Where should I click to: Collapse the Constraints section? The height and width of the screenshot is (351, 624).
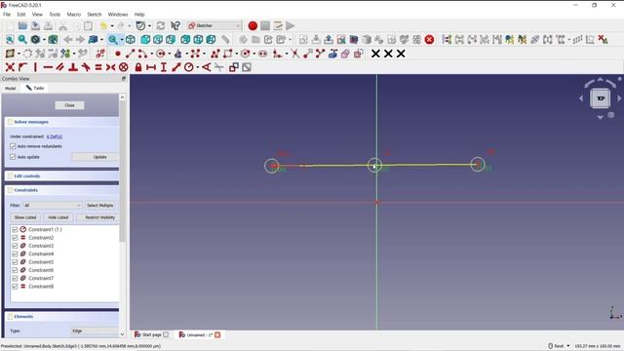tap(61, 190)
